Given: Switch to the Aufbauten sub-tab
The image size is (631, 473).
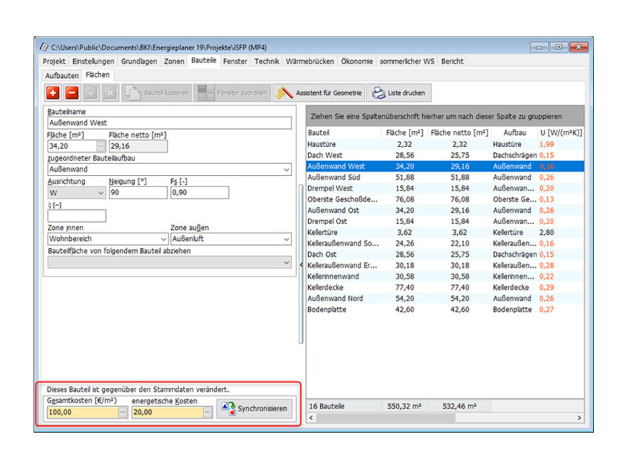Looking at the screenshot, I should pos(62,76).
